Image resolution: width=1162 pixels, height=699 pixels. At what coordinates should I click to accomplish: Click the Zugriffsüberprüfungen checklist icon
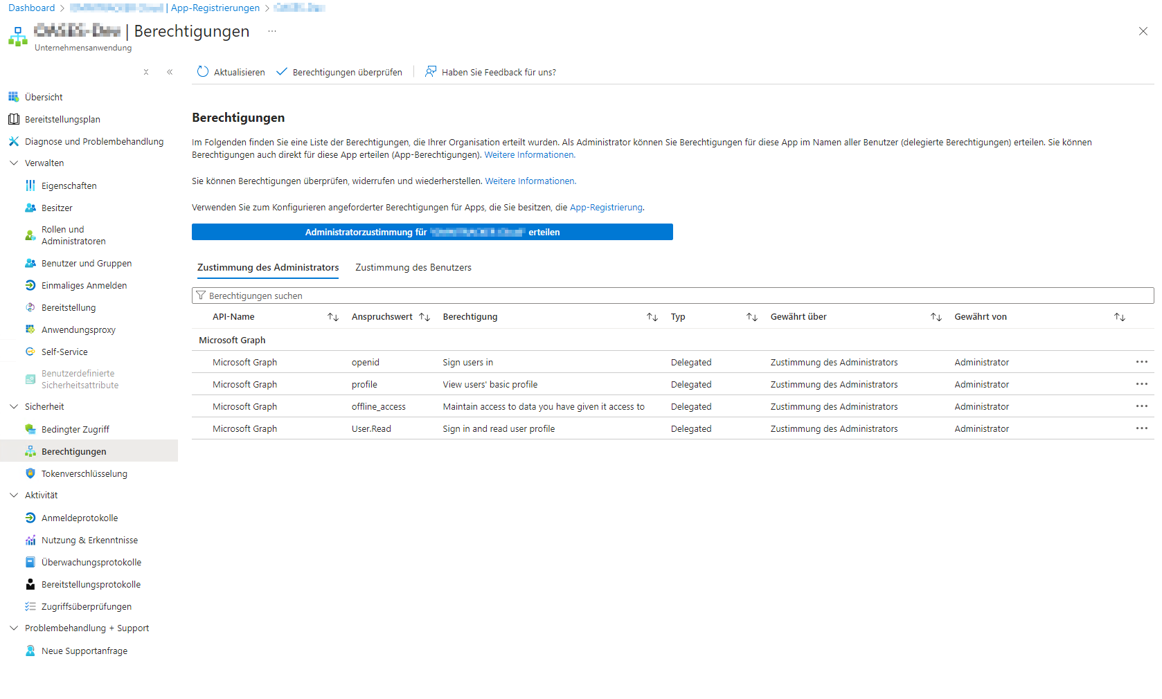[30, 606]
